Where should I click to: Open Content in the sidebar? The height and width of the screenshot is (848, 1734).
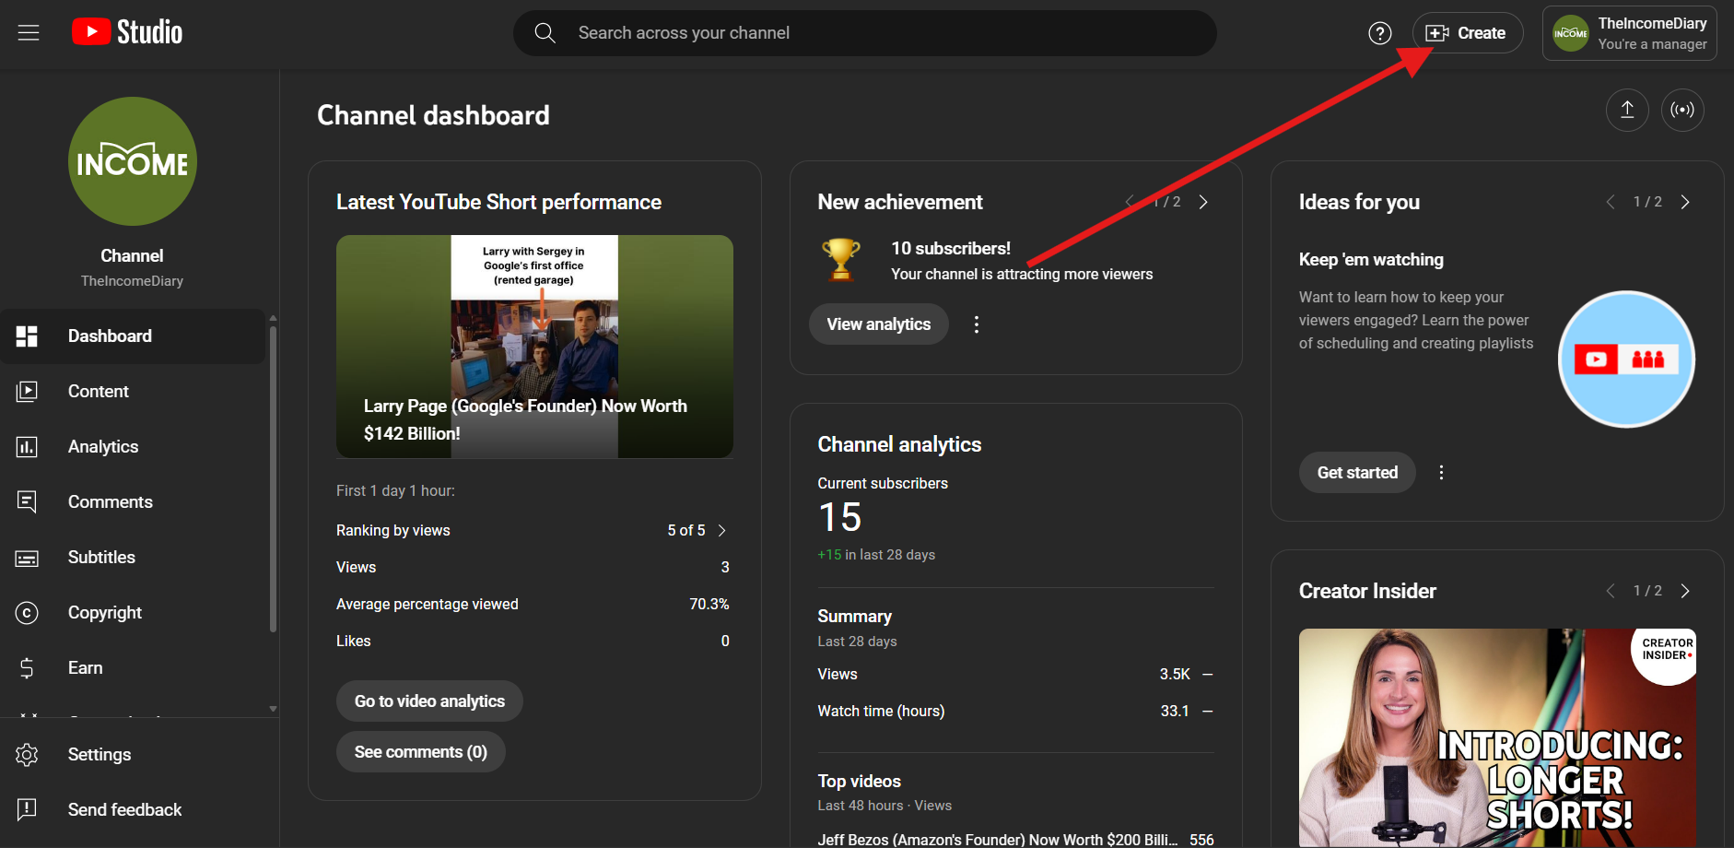tap(133, 392)
